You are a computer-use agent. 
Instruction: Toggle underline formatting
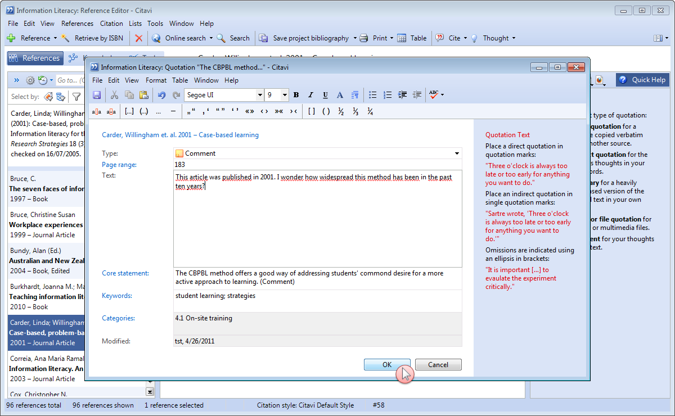(x=326, y=95)
